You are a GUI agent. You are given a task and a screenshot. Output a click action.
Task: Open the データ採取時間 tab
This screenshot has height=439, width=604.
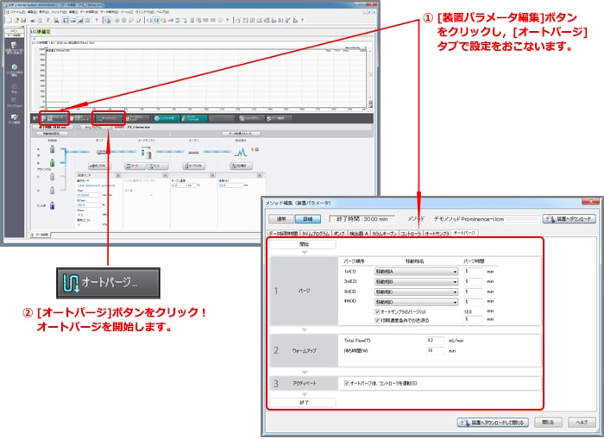[x=283, y=234]
